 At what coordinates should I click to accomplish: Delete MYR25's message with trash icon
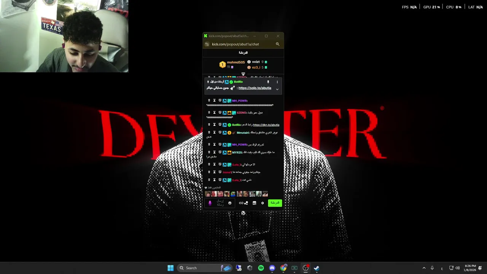pos(209,152)
